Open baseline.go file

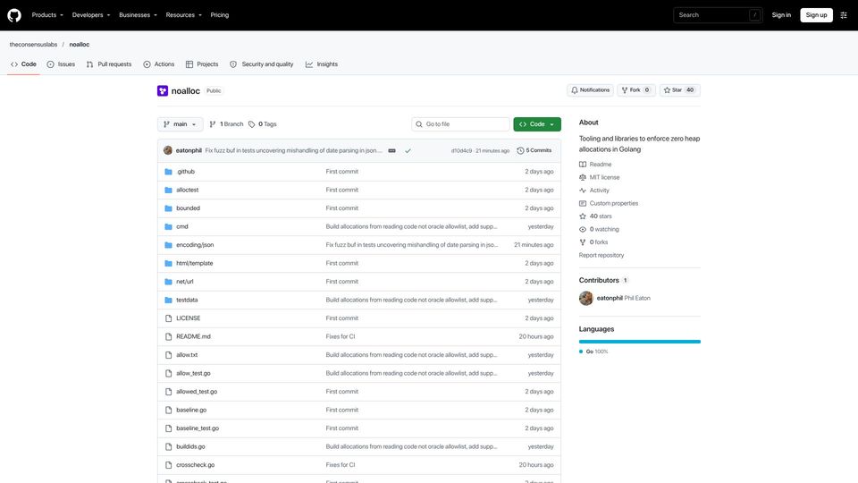(x=191, y=411)
